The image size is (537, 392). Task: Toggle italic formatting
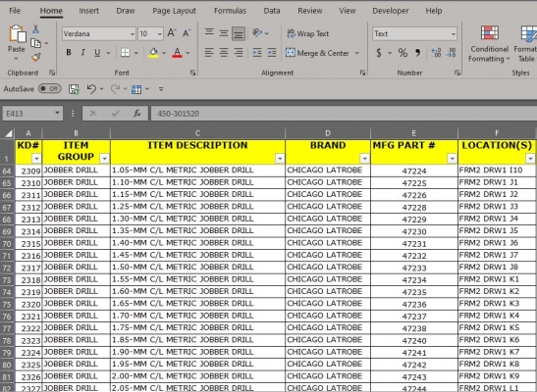82,53
